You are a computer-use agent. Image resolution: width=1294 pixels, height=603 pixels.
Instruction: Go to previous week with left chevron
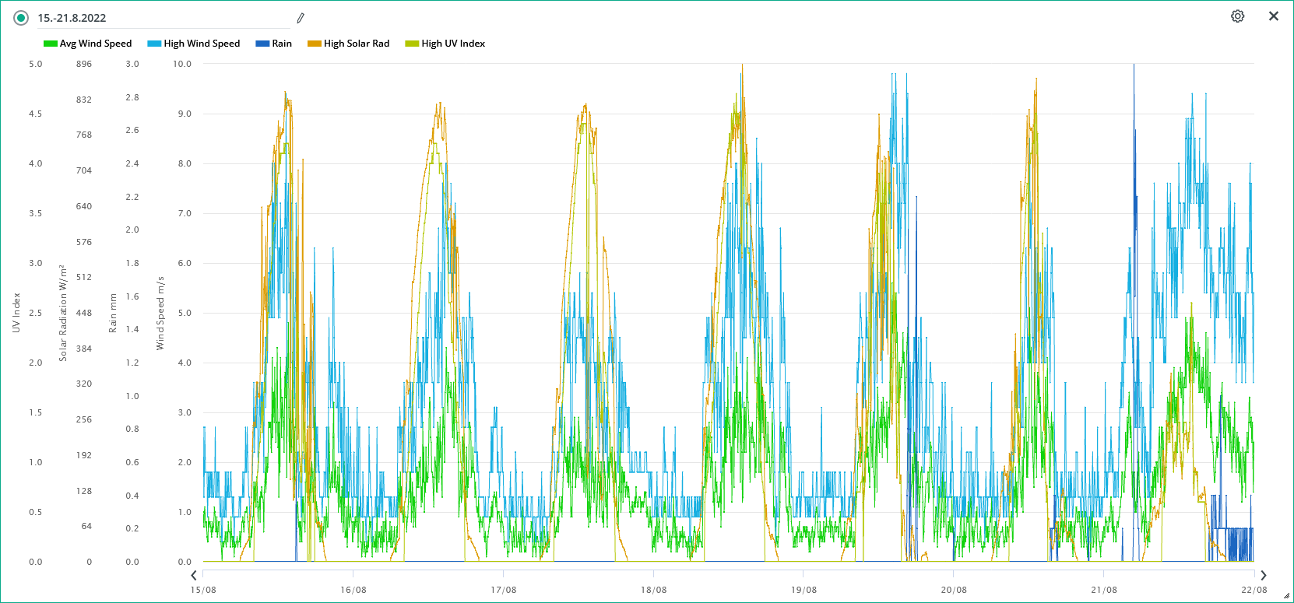click(x=194, y=576)
